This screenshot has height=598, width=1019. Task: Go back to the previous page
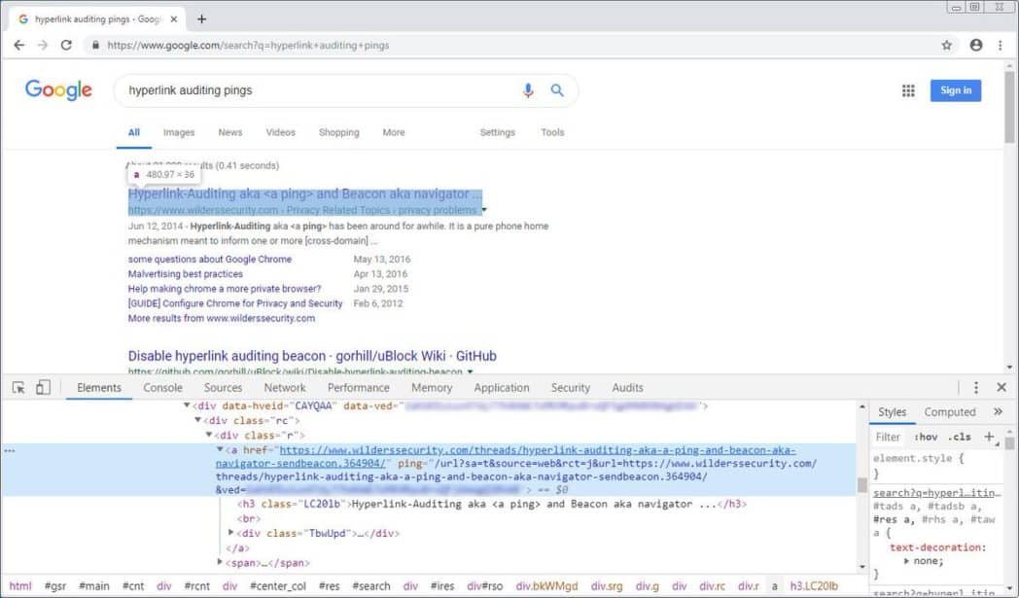[x=18, y=45]
